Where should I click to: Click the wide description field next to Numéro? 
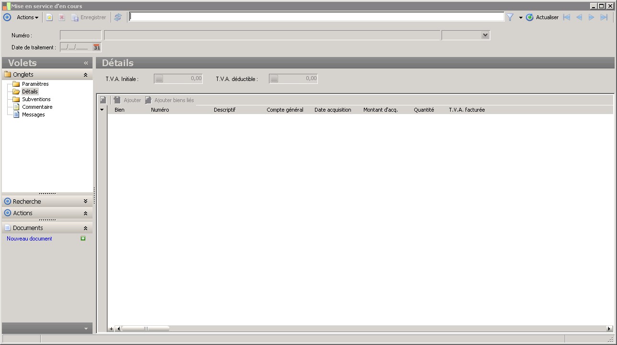click(x=272, y=35)
